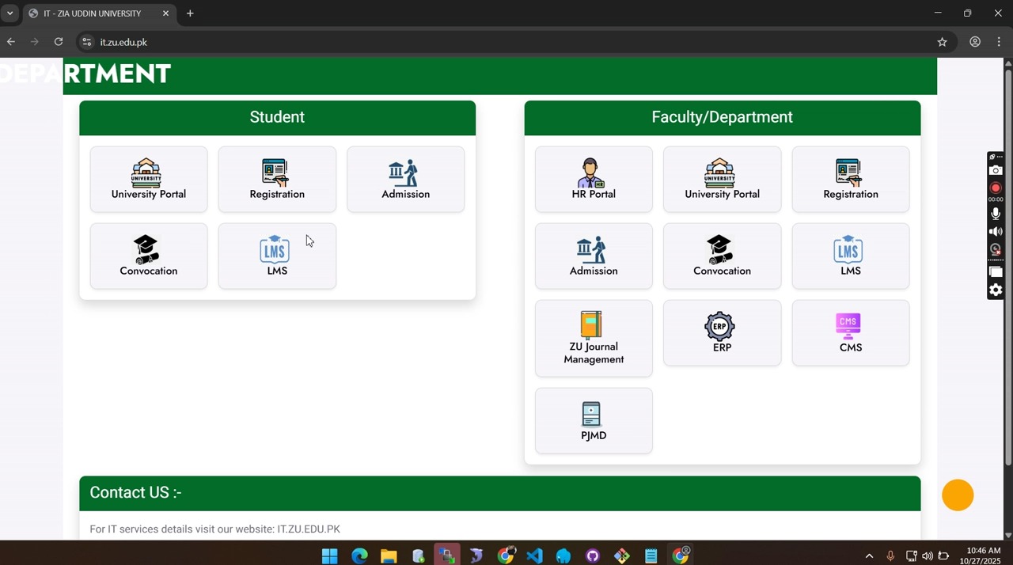Open the ERP card
This screenshot has height=565, width=1013.
[x=722, y=332]
